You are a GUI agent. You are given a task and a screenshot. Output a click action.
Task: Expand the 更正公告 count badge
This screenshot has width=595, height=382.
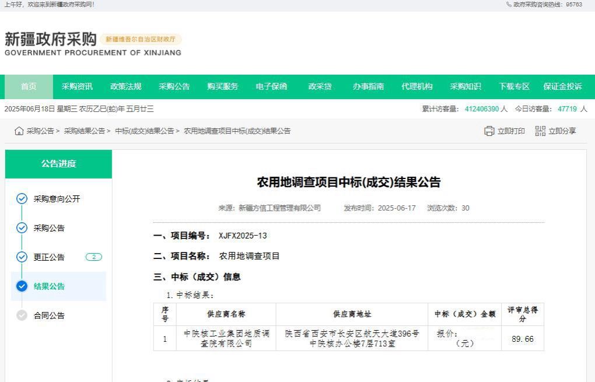click(93, 257)
